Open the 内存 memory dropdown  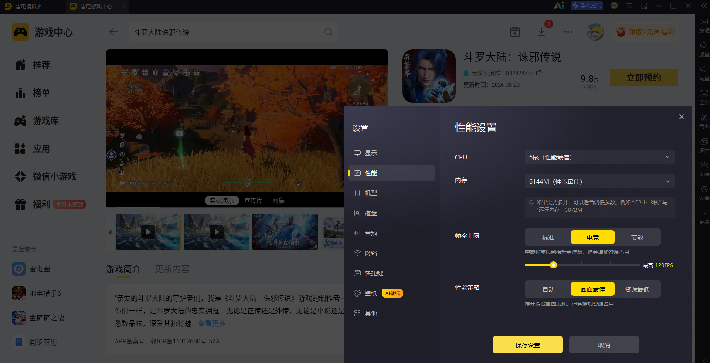click(600, 181)
